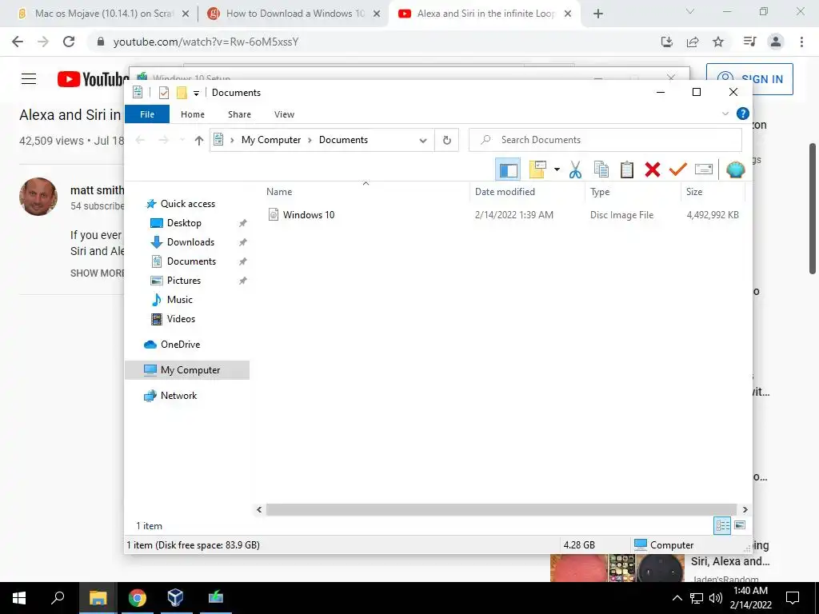Open the folder options dropdown arrow
The height and width of the screenshot is (614, 819).
pyautogui.click(x=557, y=169)
